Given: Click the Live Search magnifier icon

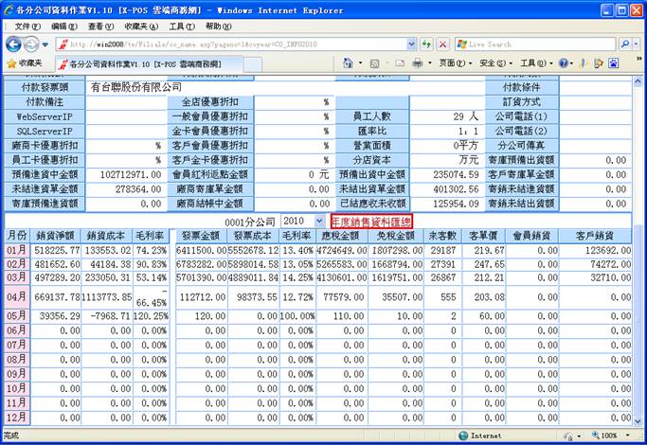Looking at the screenshot, I should point(623,44).
